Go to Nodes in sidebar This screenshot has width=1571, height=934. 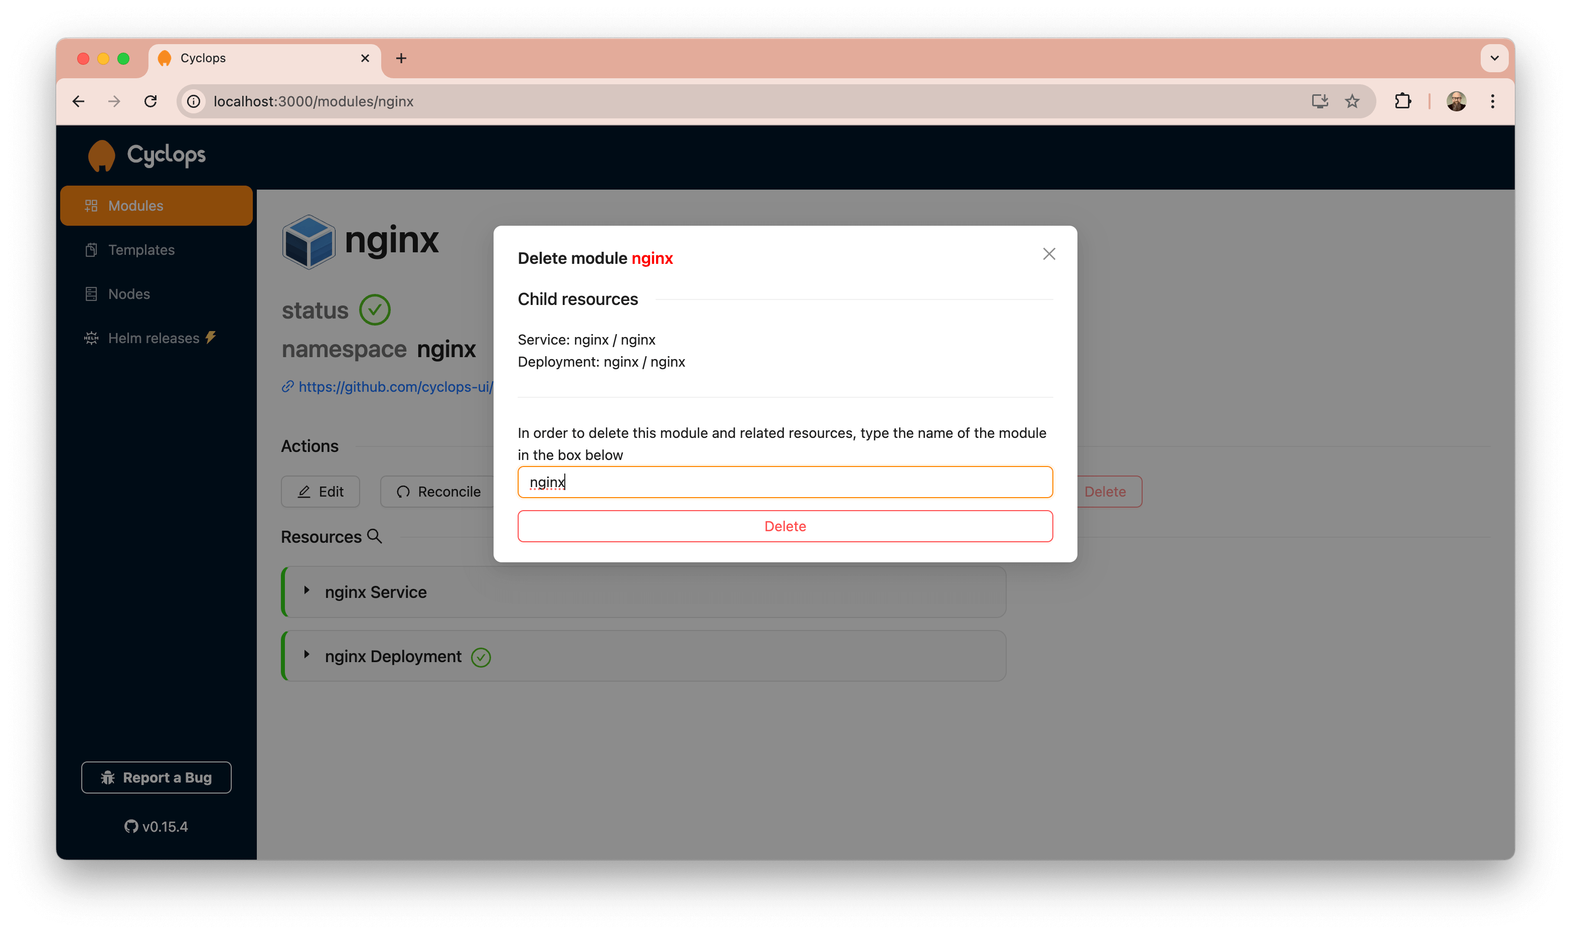[x=128, y=294]
